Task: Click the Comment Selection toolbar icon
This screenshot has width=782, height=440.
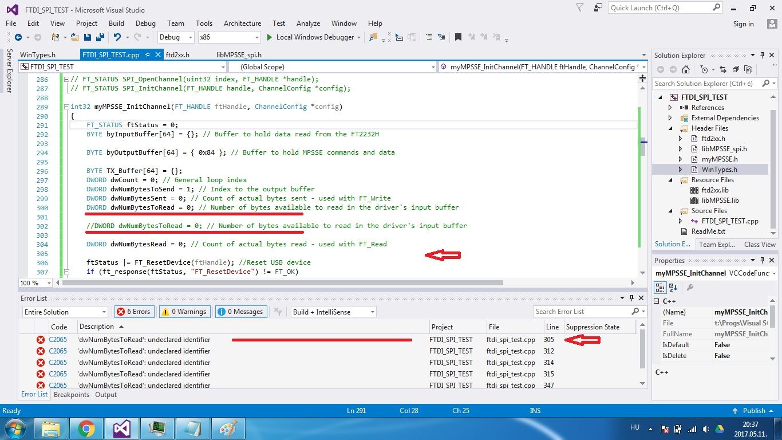Action: 428,37
